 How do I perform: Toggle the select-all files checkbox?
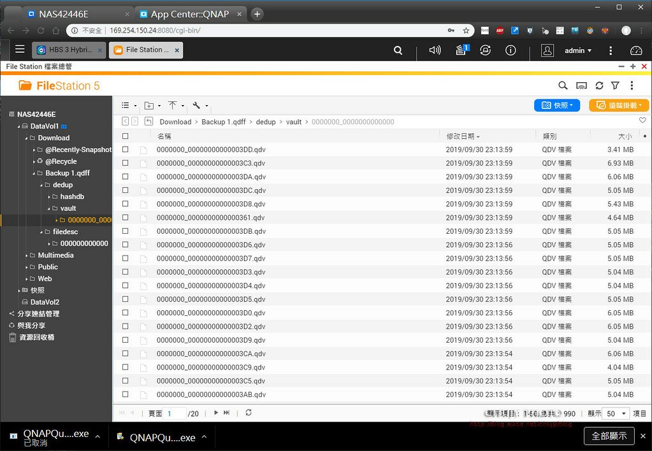tap(125, 136)
